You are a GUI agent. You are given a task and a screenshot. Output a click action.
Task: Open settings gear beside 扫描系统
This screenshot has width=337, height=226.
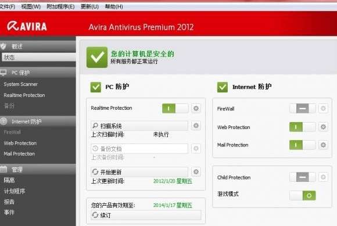point(196,125)
